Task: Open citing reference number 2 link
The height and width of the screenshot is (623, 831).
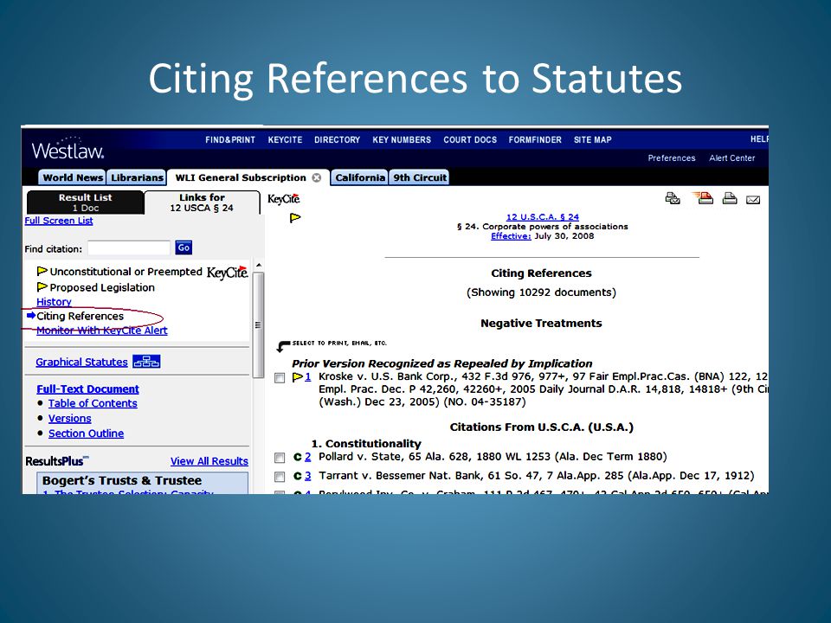Action: (x=308, y=457)
